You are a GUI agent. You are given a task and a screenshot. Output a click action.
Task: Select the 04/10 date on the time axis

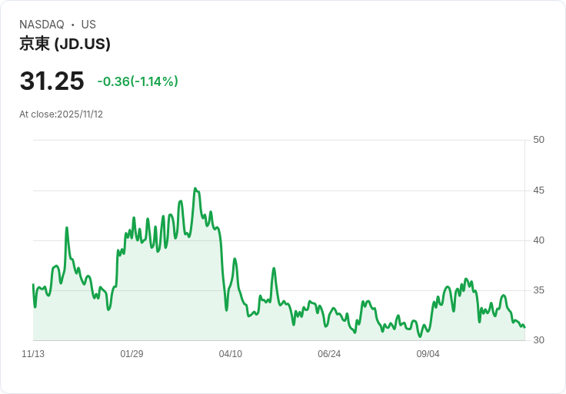231,354
